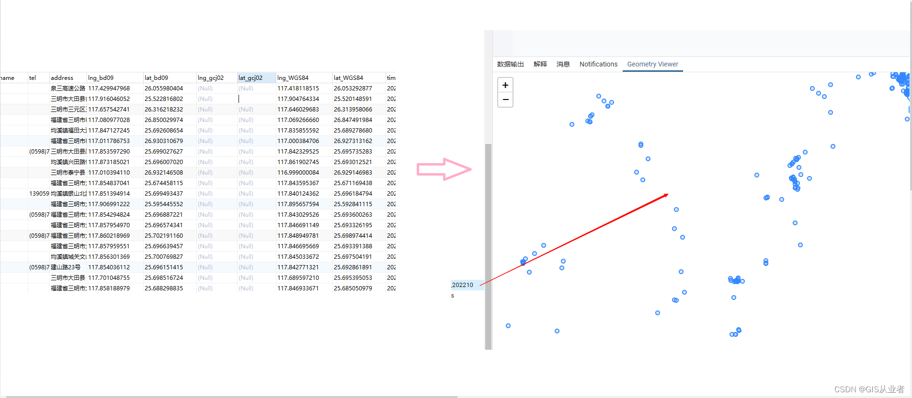The width and height of the screenshot is (912, 398).
Task: Select cell 25.685050979
Action: coord(359,288)
